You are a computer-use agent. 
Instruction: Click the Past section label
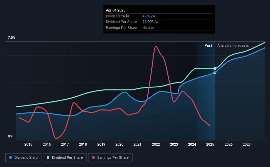coord(208,45)
